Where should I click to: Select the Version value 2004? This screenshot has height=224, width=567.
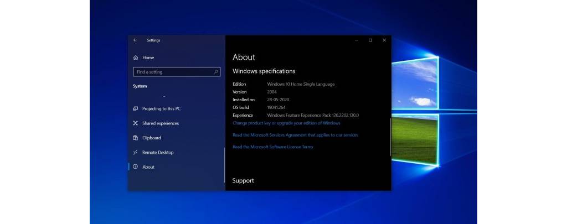(x=272, y=92)
